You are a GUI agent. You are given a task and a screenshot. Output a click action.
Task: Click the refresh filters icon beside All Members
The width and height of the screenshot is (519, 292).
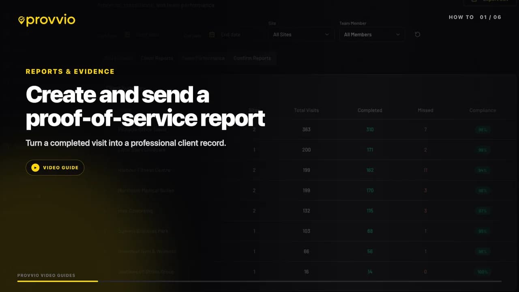(418, 34)
